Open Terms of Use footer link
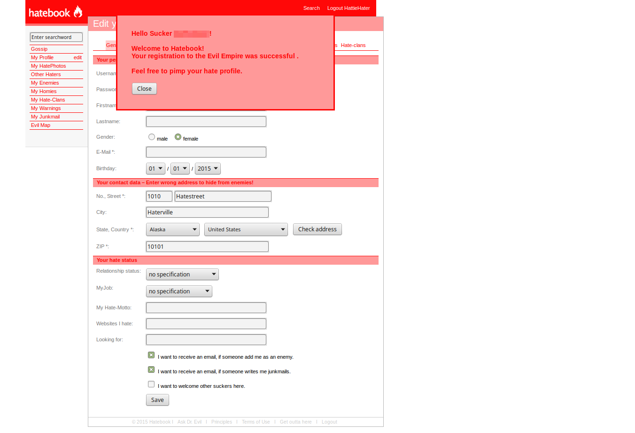Screen dimensions: 635x433 256,422
